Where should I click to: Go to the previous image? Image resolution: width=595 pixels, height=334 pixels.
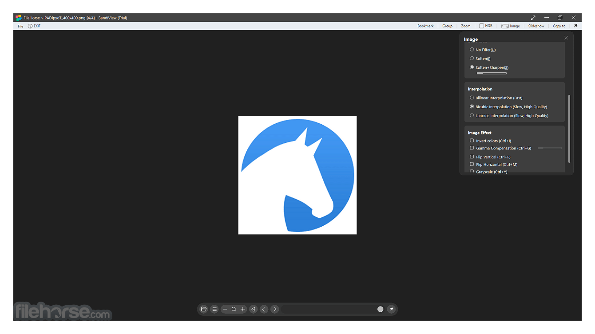[x=264, y=309]
